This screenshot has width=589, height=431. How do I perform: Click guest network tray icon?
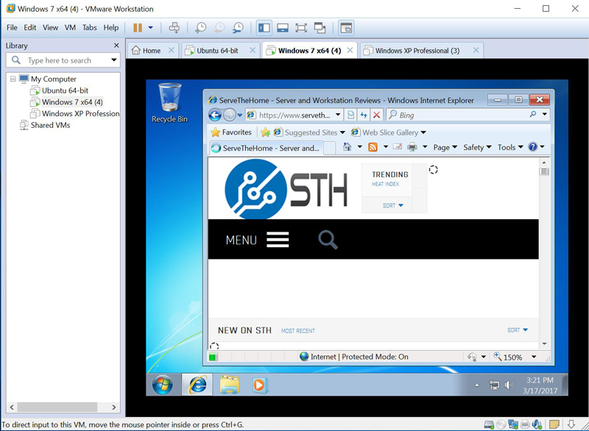tap(494, 385)
